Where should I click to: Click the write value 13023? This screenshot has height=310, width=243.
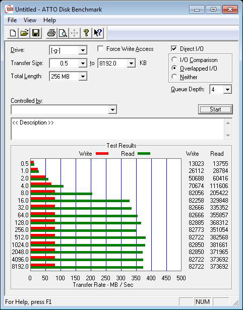coord(196,164)
